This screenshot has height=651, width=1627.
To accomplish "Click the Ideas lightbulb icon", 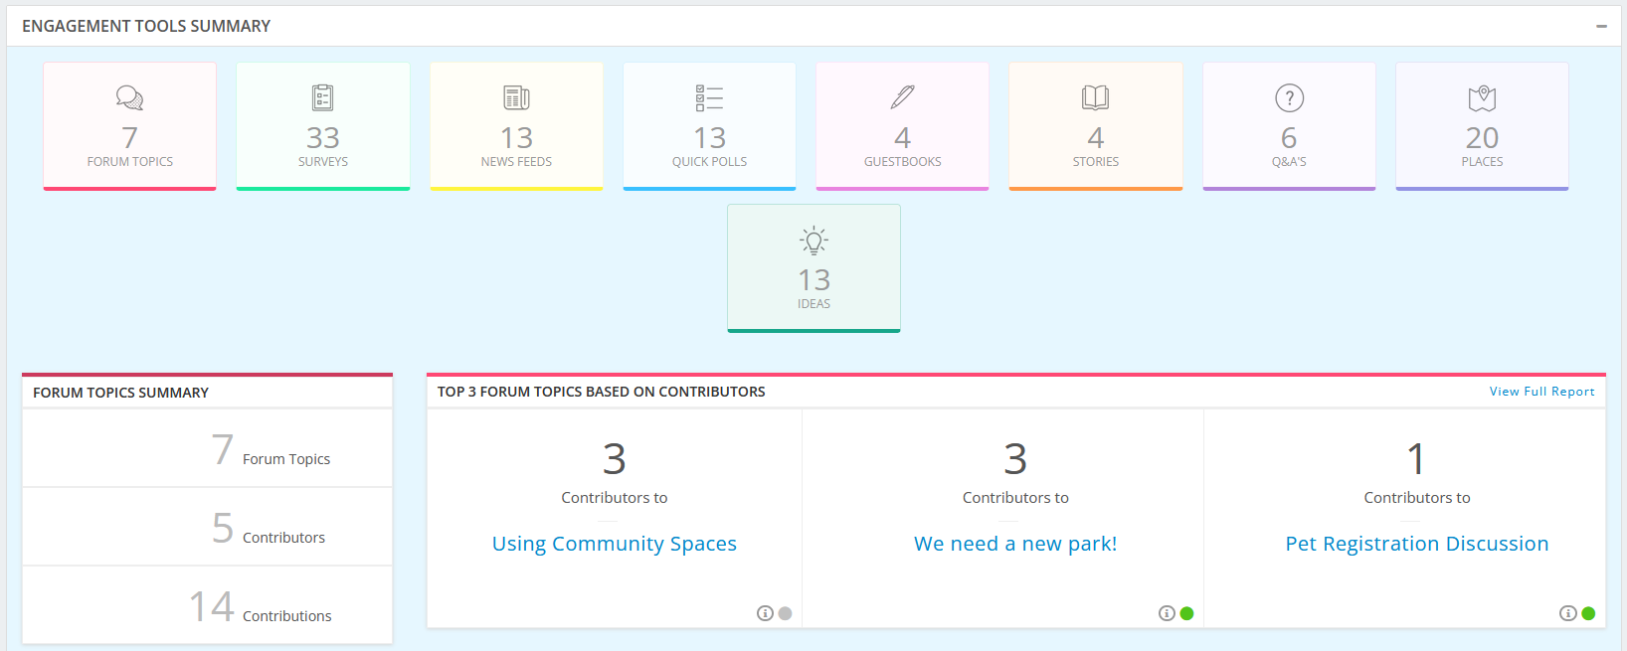I will tap(813, 241).
